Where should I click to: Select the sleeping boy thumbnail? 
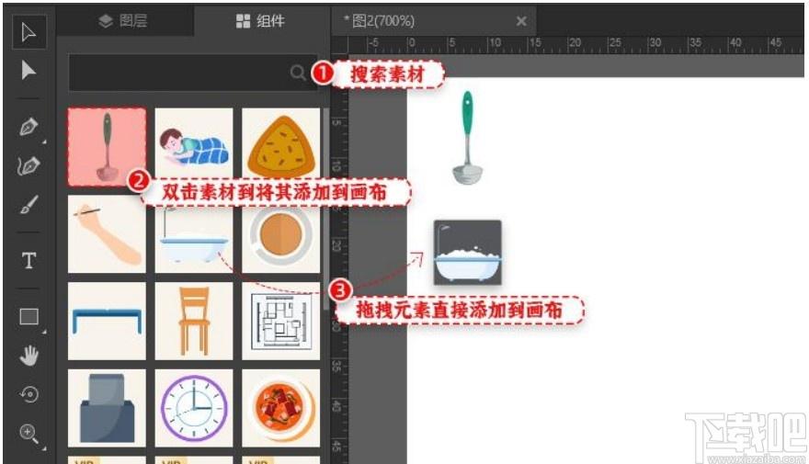tap(194, 143)
